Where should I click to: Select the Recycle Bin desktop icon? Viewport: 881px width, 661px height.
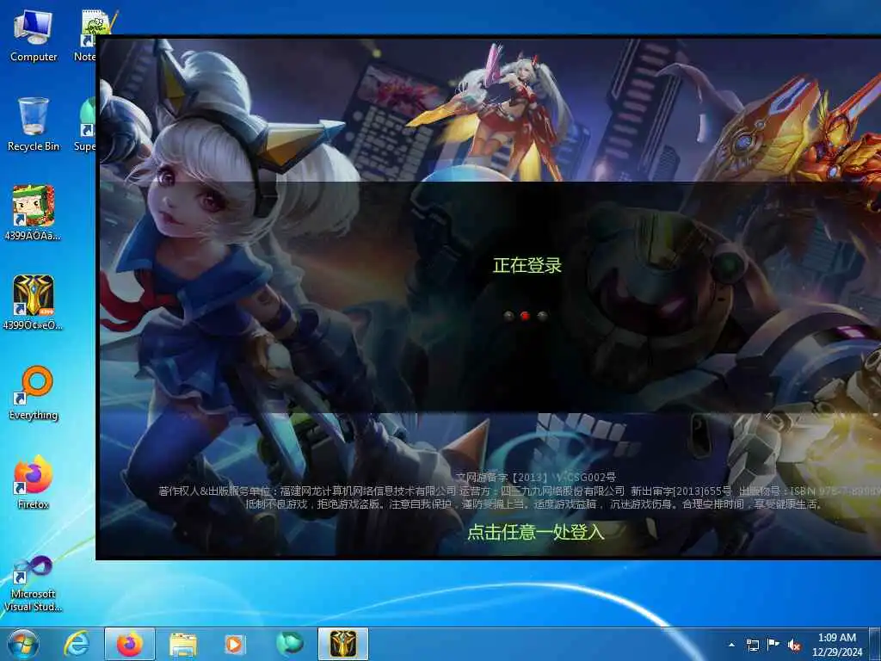(x=34, y=124)
